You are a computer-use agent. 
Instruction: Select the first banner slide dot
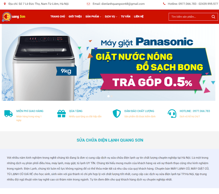[x=108, y=96]
